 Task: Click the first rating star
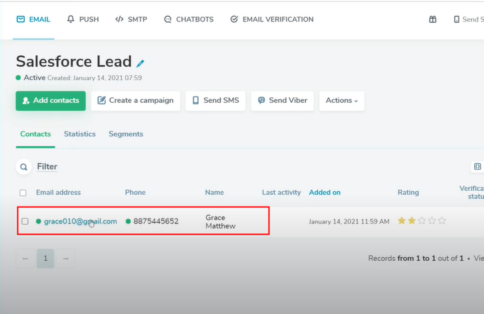tap(401, 221)
